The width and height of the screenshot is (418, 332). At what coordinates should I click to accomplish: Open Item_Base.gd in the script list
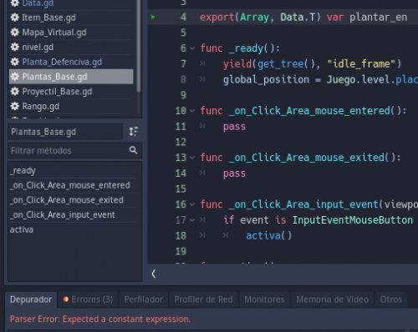(x=71, y=18)
